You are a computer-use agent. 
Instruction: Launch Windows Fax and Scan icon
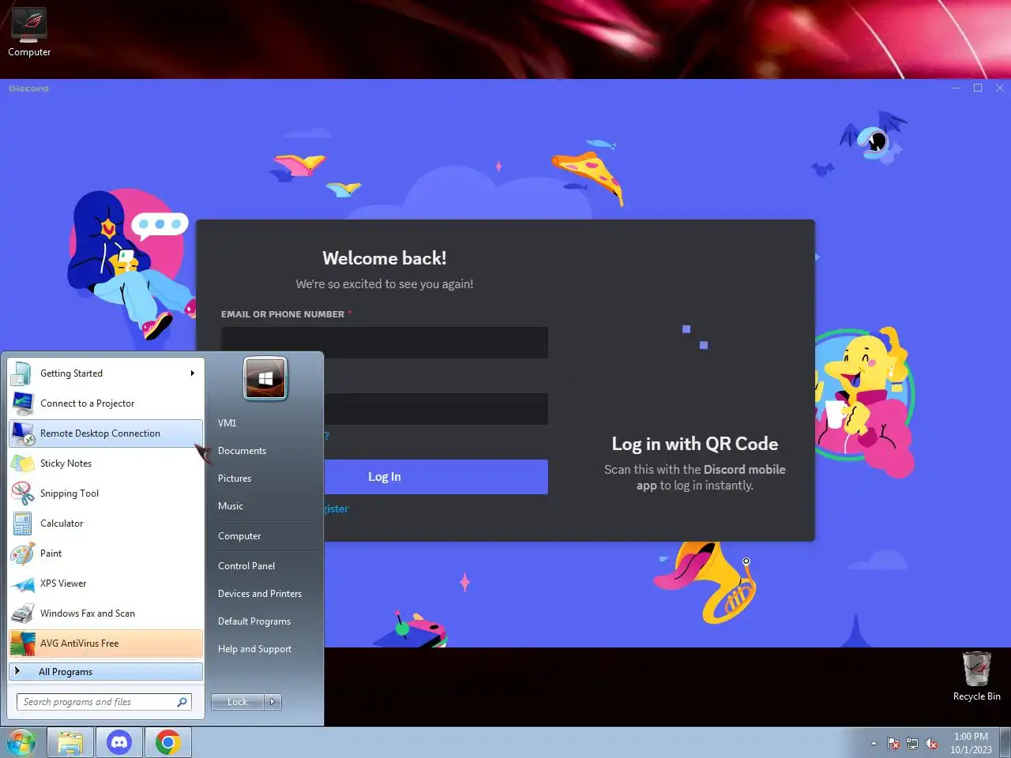pyautogui.click(x=22, y=614)
